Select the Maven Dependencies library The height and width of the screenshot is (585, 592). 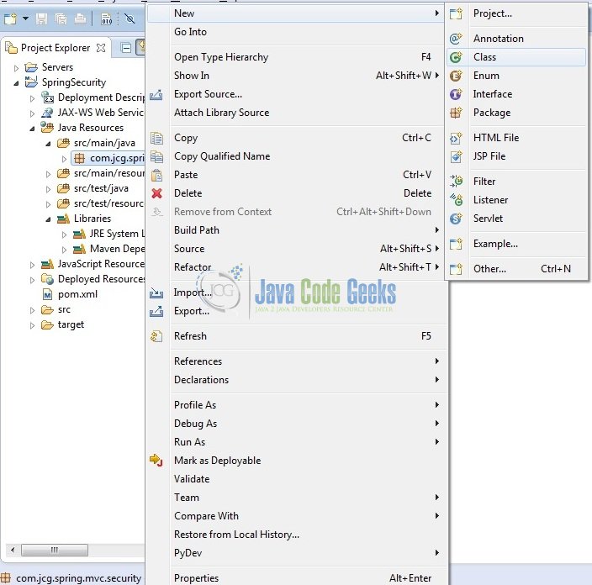click(x=117, y=249)
